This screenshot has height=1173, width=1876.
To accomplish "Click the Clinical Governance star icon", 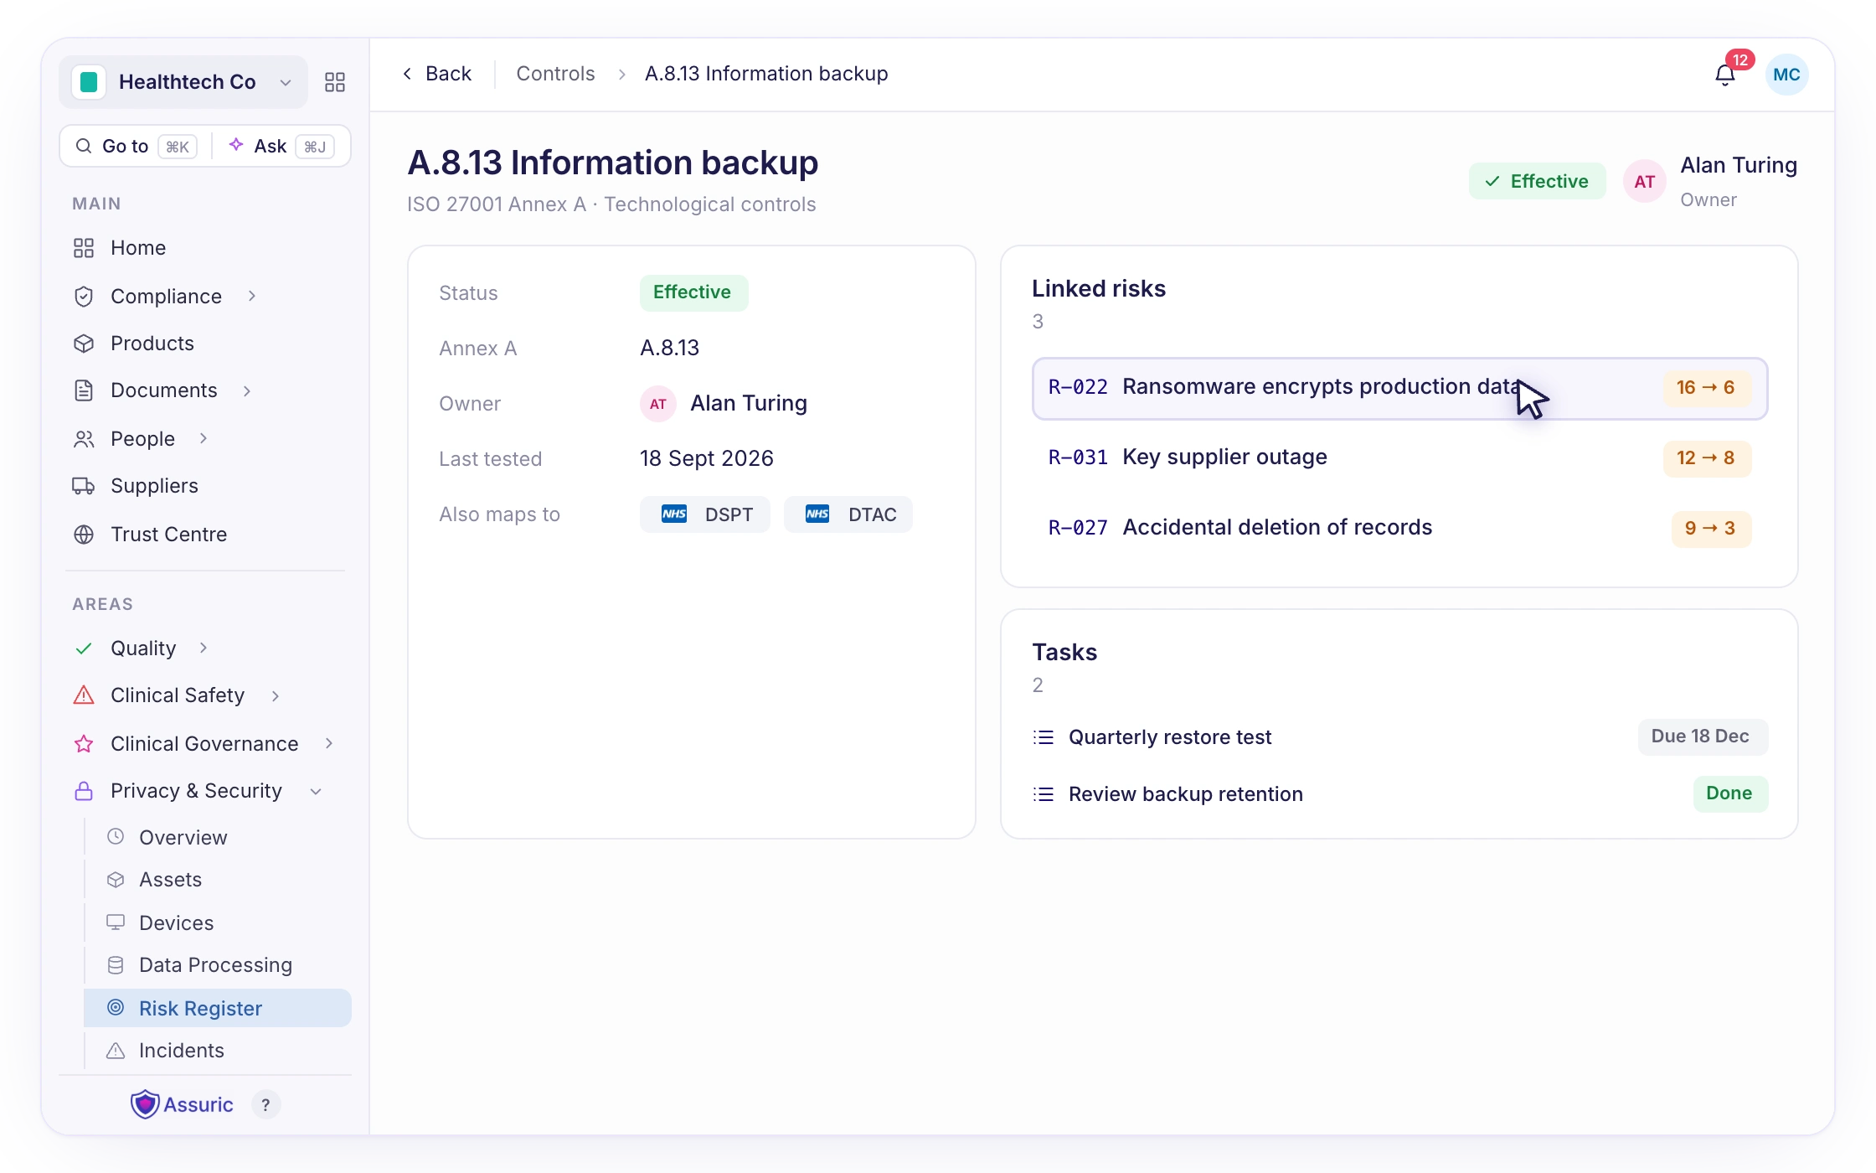I will coord(84,744).
